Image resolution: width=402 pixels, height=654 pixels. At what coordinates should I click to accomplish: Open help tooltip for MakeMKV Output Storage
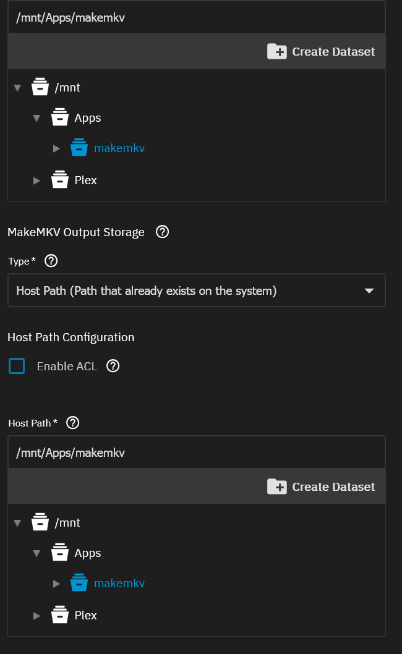coord(162,232)
